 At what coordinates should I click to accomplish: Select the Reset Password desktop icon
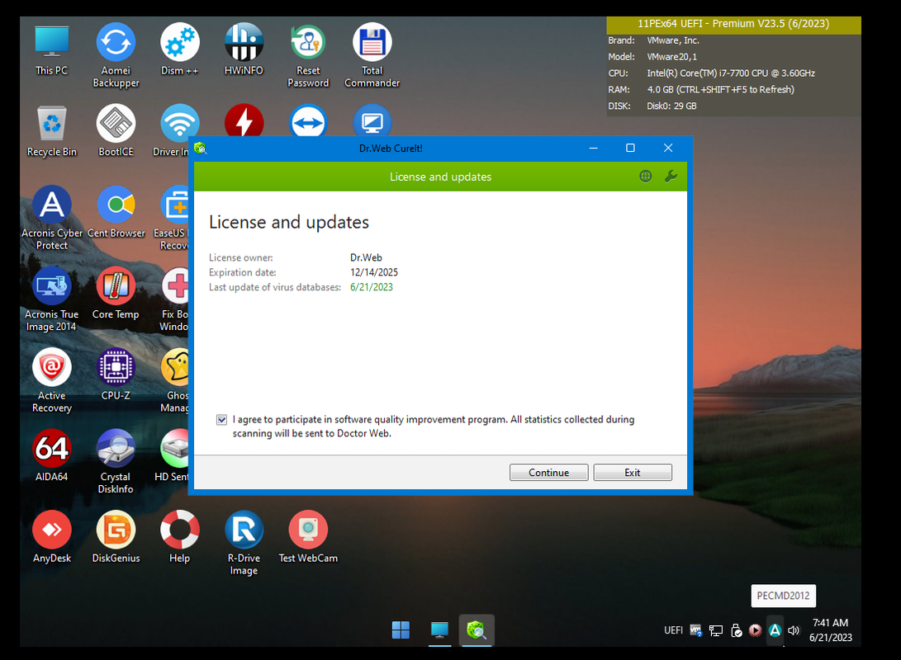pyautogui.click(x=308, y=55)
